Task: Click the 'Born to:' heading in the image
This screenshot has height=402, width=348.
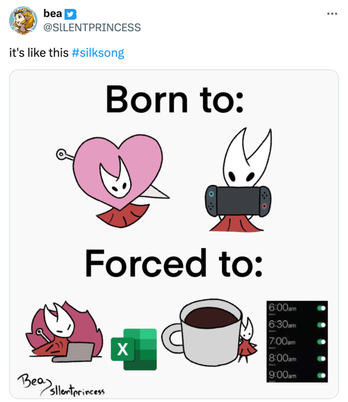Action: coord(173,100)
